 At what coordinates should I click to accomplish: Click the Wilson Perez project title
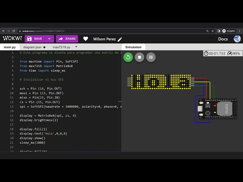coord(104,39)
